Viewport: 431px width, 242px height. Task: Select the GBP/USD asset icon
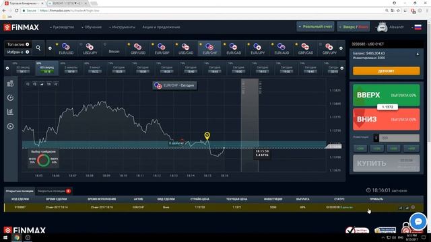coord(137,46)
